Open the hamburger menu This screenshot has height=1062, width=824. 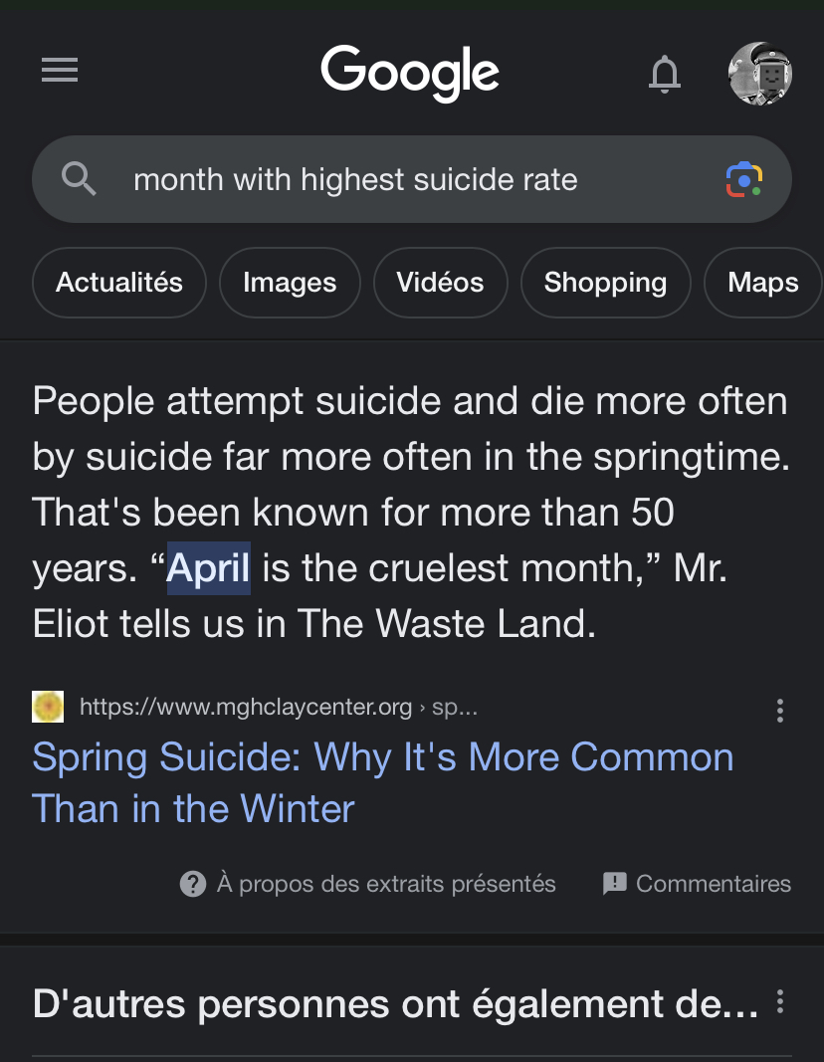(x=60, y=70)
